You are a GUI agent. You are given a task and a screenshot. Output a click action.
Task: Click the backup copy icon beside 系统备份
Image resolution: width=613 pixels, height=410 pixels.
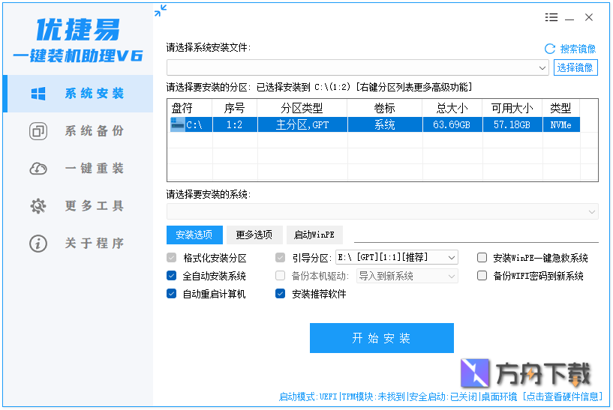point(38,131)
